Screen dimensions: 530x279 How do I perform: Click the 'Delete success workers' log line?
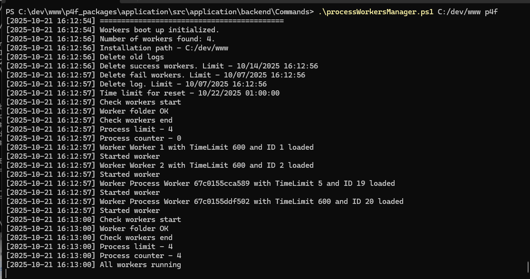coord(209,66)
